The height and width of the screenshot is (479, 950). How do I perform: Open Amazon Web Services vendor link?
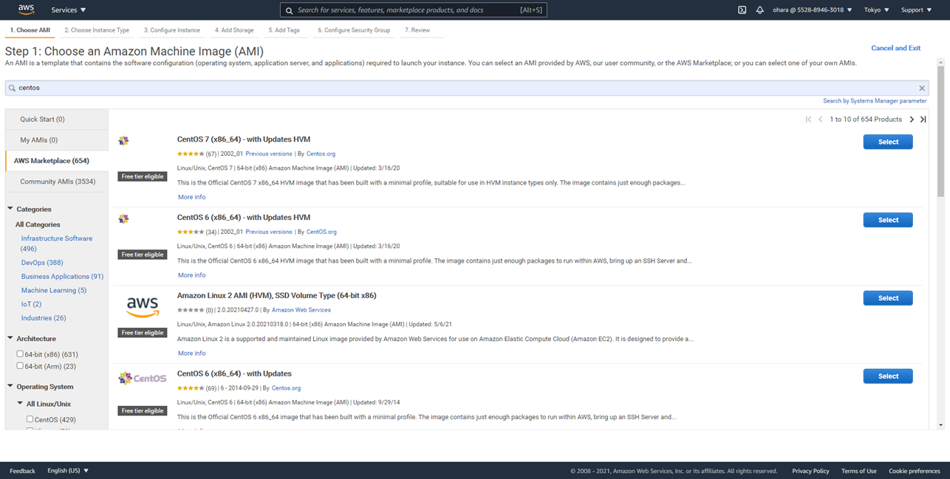pyautogui.click(x=301, y=310)
